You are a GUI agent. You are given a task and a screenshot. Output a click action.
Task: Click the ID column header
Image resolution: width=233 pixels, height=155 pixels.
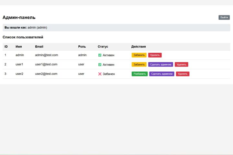tap(6, 46)
